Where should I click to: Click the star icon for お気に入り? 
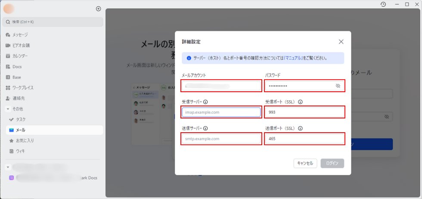point(11,140)
